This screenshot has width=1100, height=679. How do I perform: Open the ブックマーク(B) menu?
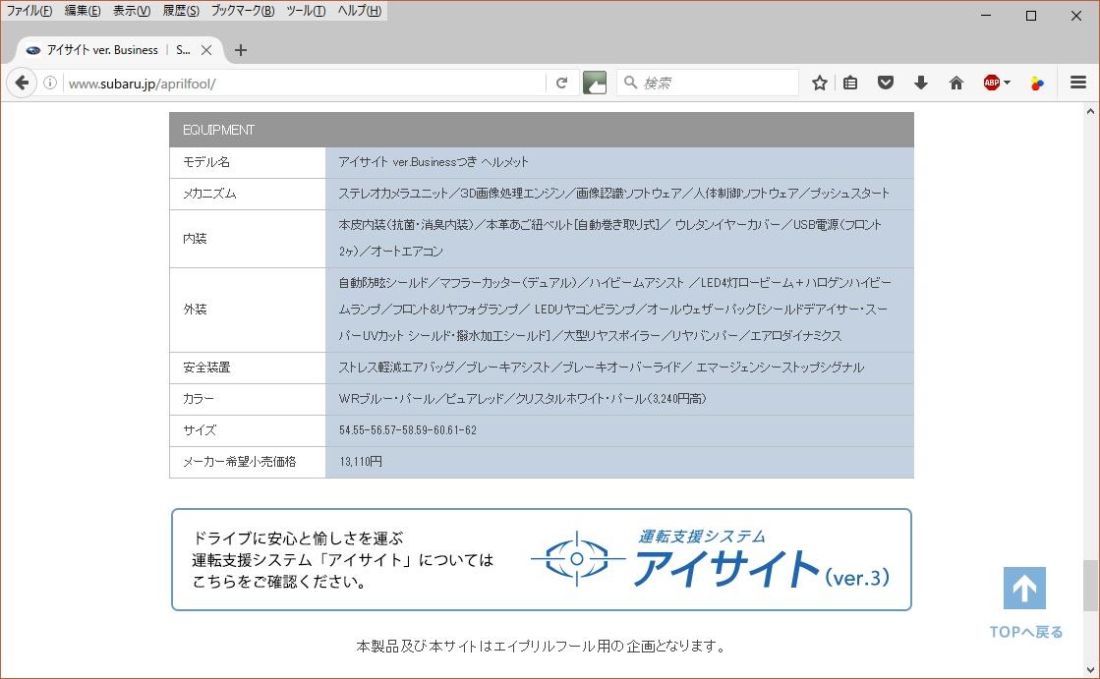[243, 11]
